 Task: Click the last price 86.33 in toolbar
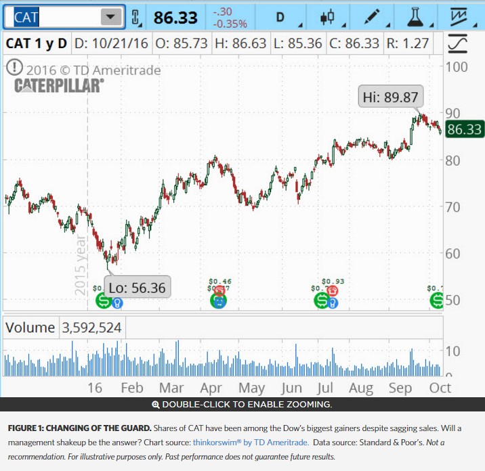(x=175, y=18)
